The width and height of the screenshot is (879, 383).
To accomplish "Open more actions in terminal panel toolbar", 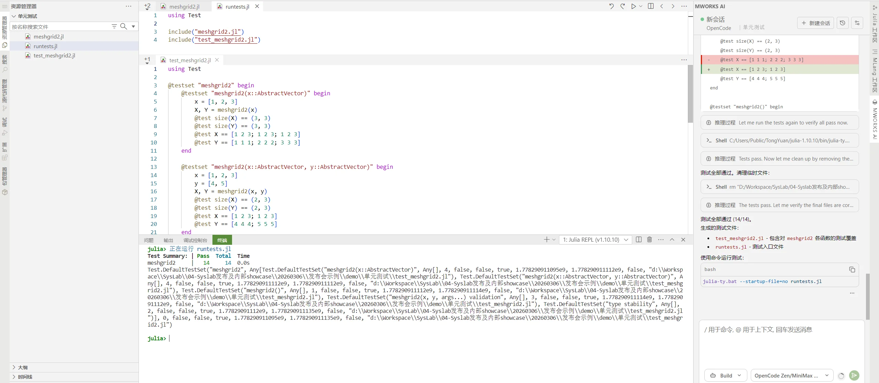I will [x=661, y=240].
